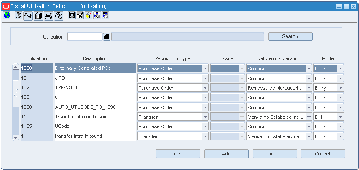Click the documents copy toolbar icon
Screen dimensions: 359x170
tap(38, 16)
